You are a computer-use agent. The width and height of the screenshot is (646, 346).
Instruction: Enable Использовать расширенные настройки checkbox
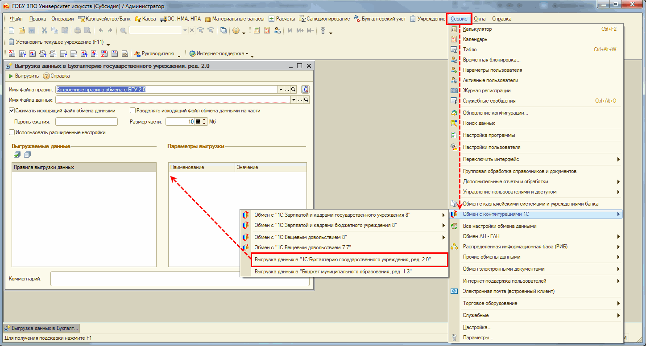click(12, 132)
